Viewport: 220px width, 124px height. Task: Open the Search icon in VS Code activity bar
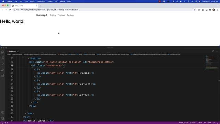point(3,58)
